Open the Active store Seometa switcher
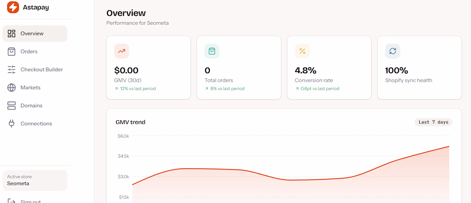 [x=35, y=180]
